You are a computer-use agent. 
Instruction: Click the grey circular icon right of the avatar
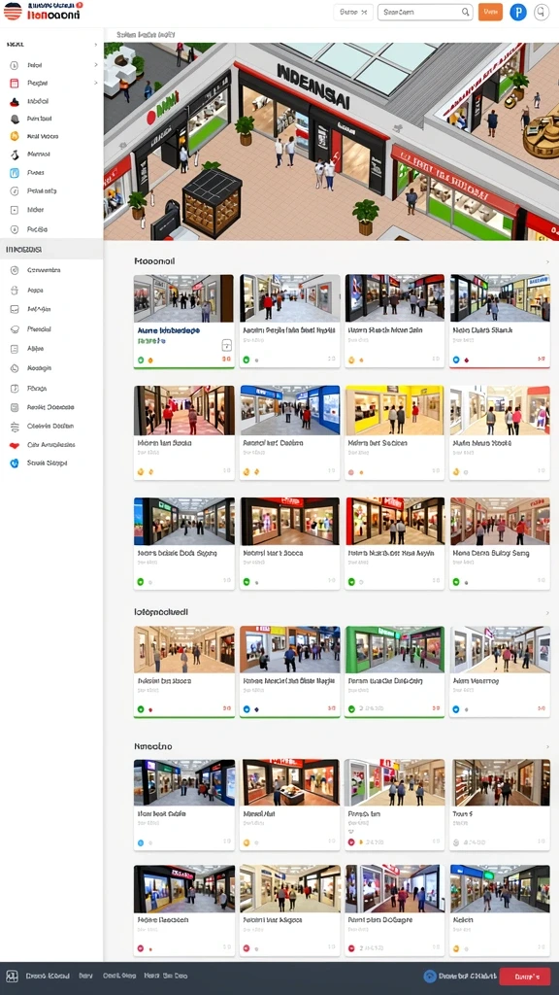542,12
